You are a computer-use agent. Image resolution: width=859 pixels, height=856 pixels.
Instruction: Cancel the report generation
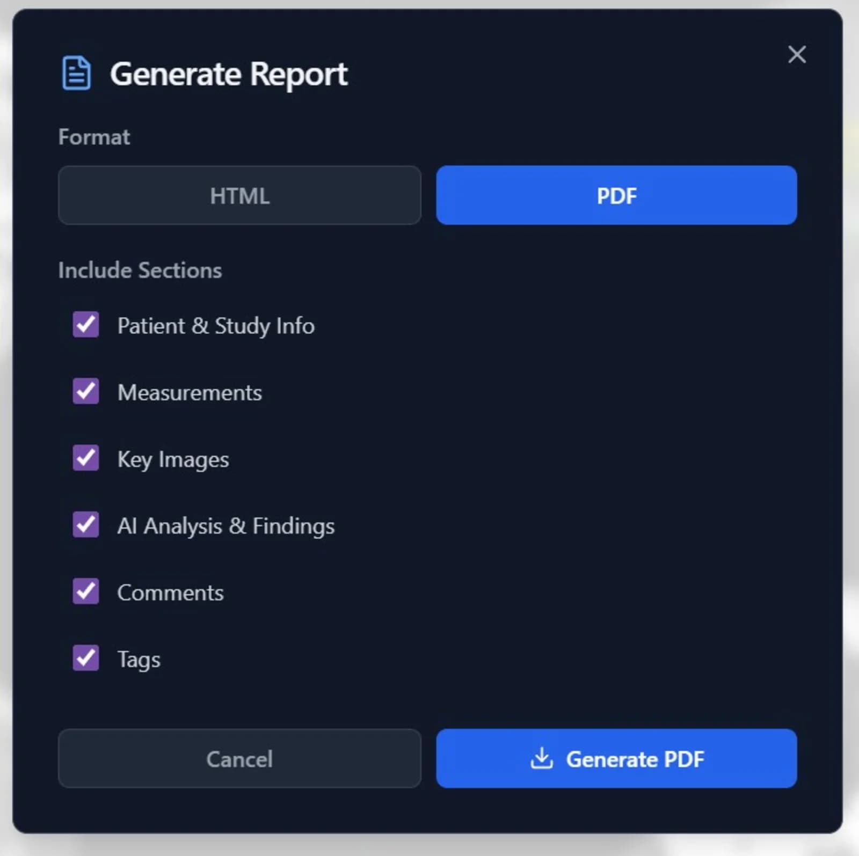(239, 758)
